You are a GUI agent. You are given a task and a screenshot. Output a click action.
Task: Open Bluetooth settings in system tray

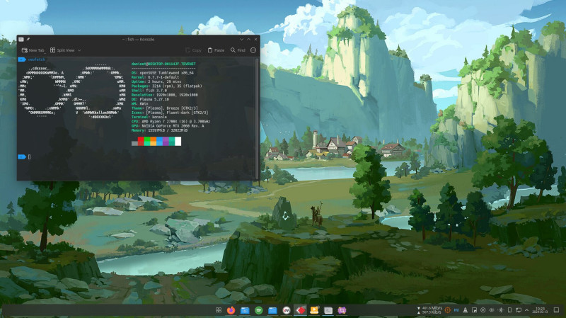(x=501, y=310)
